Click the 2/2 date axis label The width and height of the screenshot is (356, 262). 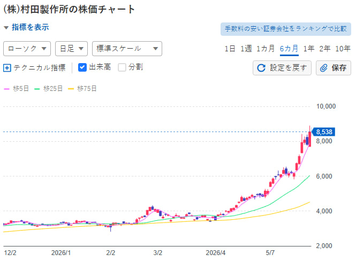click(111, 253)
